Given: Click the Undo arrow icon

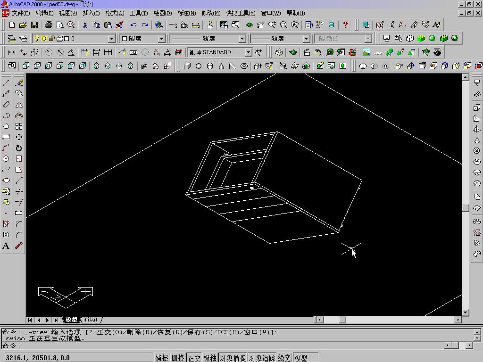Looking at the screenshot, I should click(x=133, y=25).
